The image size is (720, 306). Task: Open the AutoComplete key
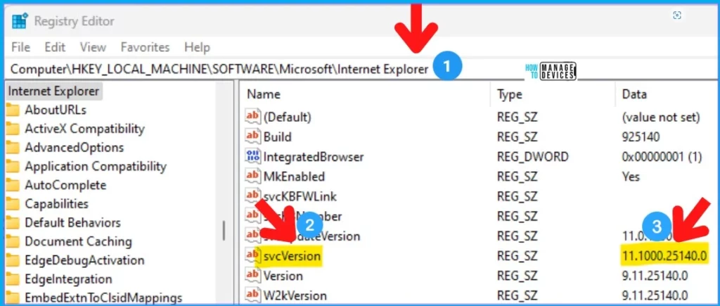pos(65,185)
